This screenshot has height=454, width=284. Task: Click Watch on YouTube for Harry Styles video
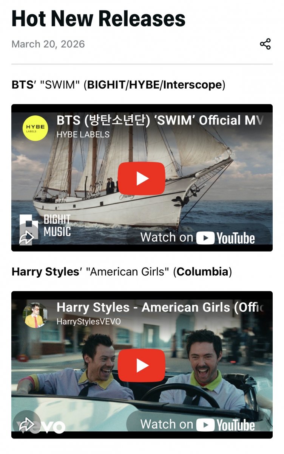[x=198, y=424]
